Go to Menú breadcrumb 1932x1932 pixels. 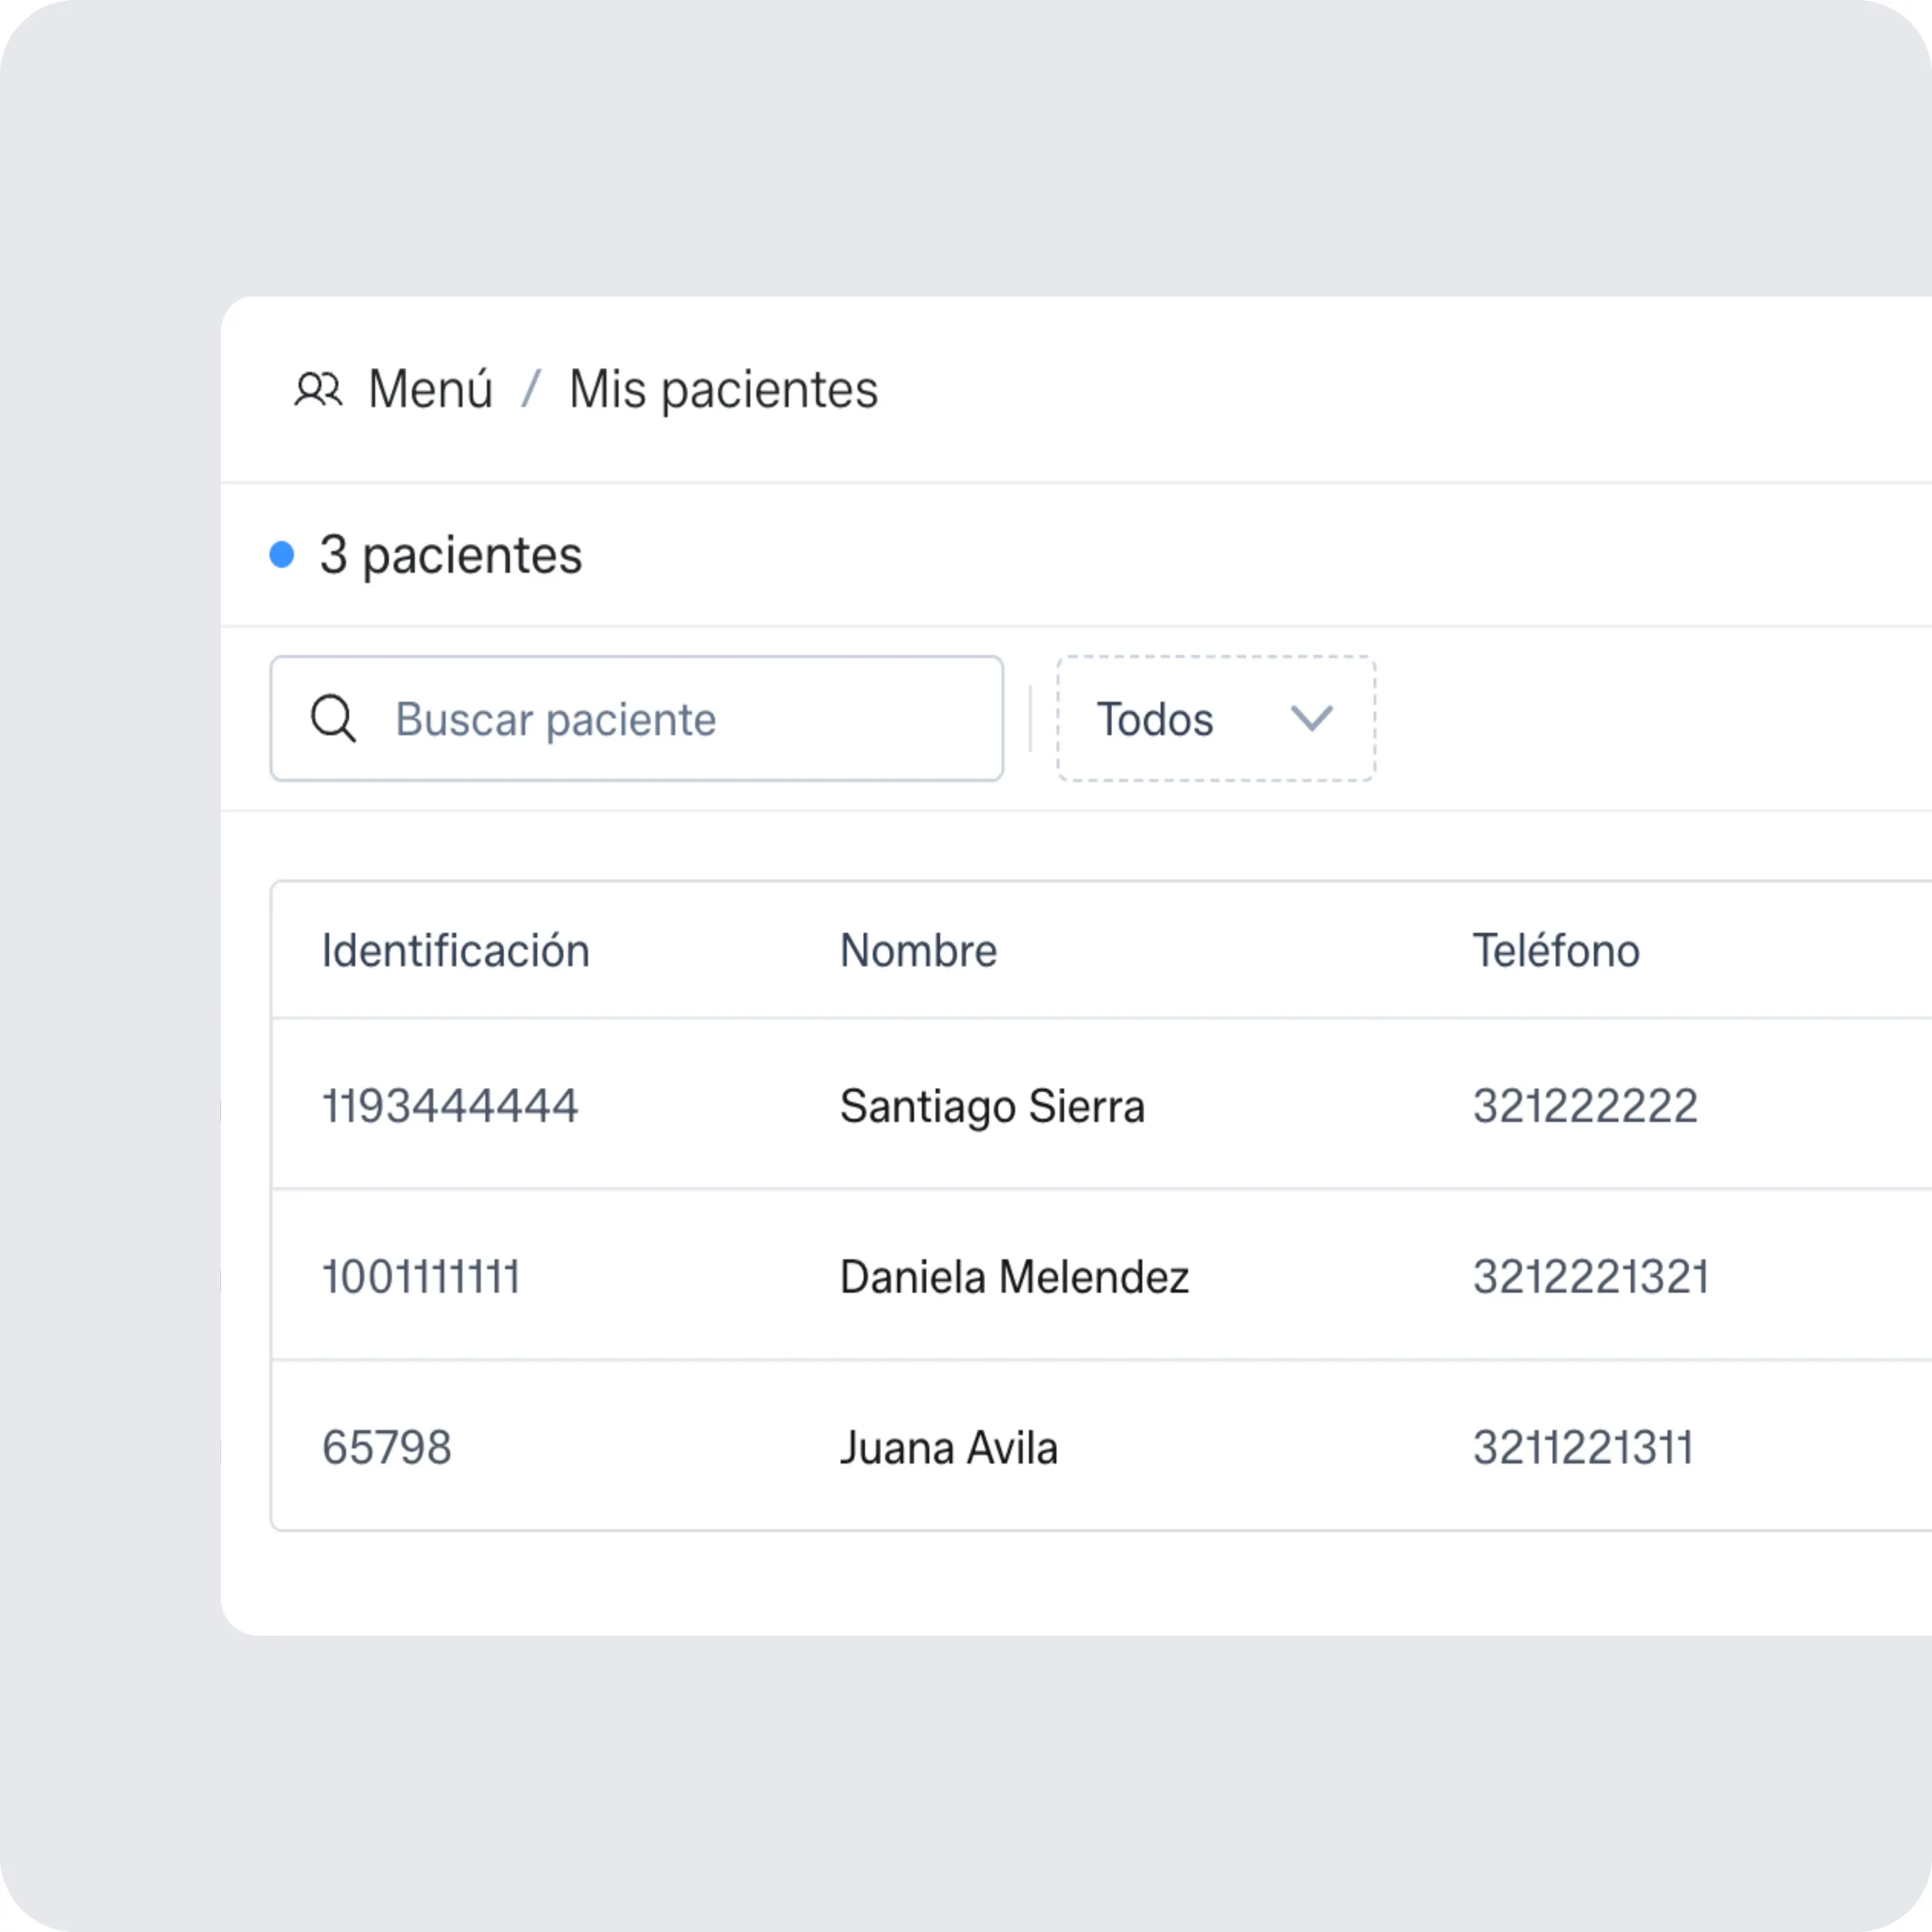coord(430,389)
